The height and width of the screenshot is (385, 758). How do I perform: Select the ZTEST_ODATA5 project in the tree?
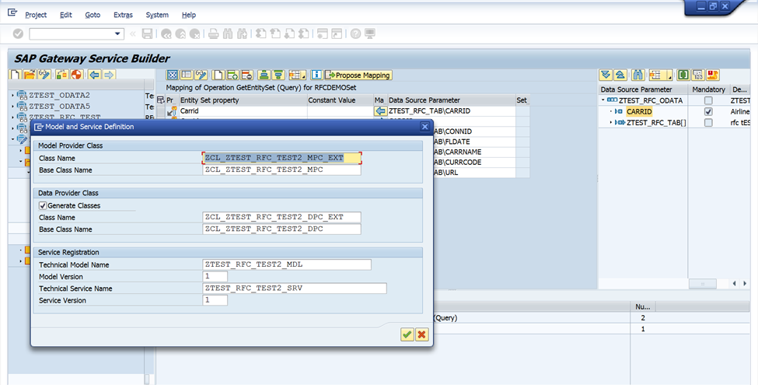coord(59,107)
